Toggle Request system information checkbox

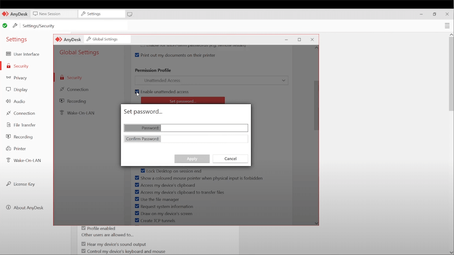tap(137, 206)
